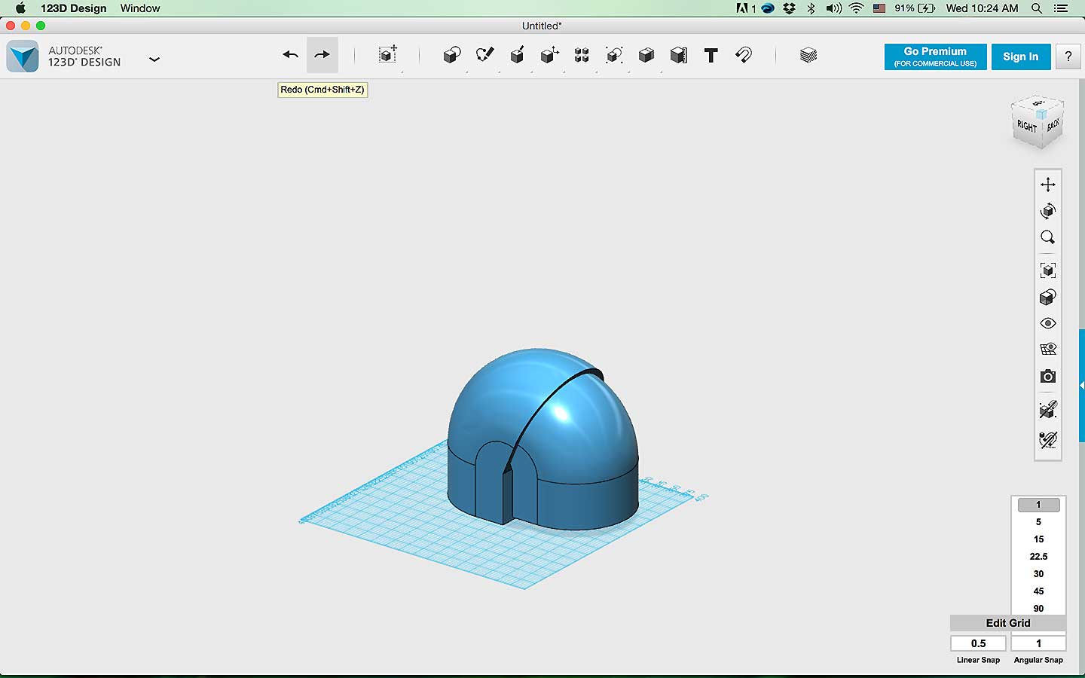Toggle the bottom snap-related icon in navigation bar
The width and height of the screenshot is (1085, 678).
coord(1047,439)
